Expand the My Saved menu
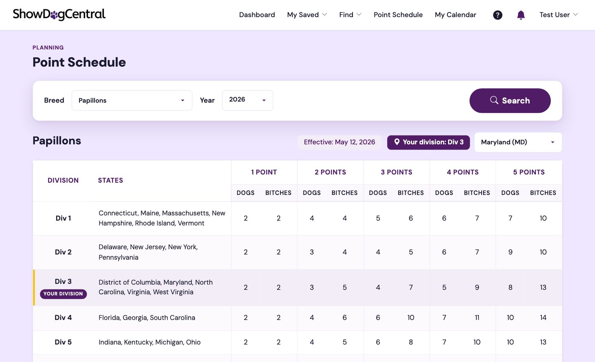Screen dimensions: 595x362 click(307, 15)
